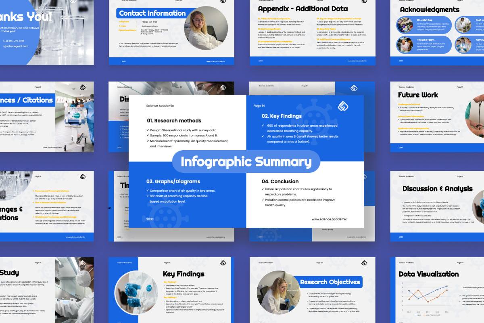484x323 pixels.
Task: Click the 60% of respondents finding bullet
Action: click(x=300, y=128)
